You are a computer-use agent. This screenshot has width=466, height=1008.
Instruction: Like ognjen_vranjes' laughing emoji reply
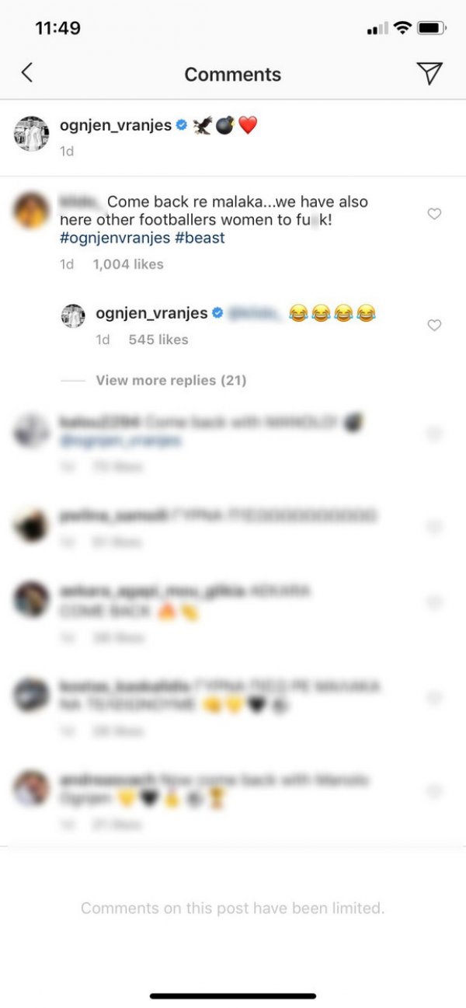(434, 325)
